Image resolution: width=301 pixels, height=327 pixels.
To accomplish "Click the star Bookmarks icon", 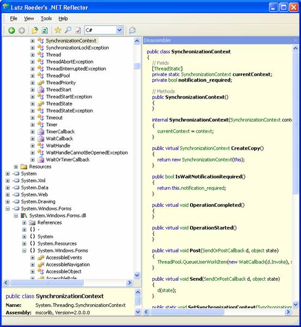I will 58,30.
